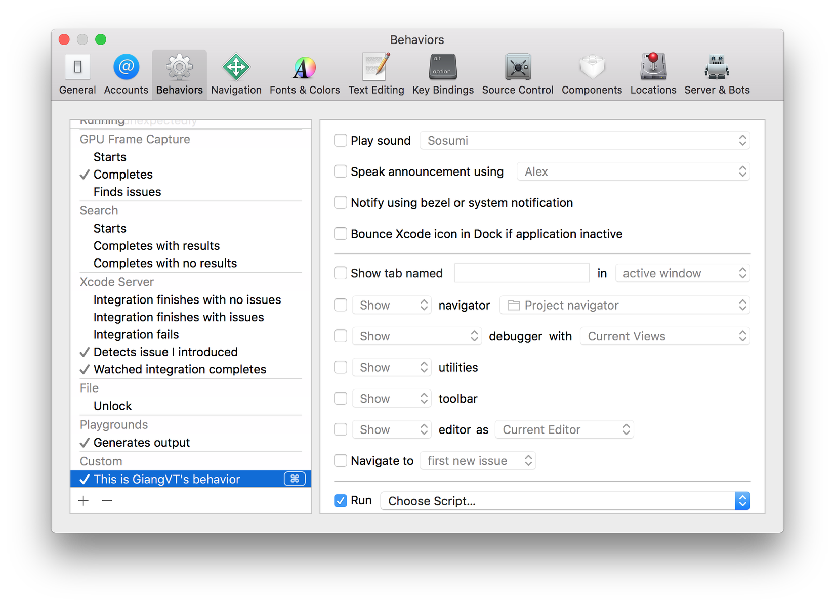
Task: Enable the Navigate to checkbox
Action: pos(341,460)
